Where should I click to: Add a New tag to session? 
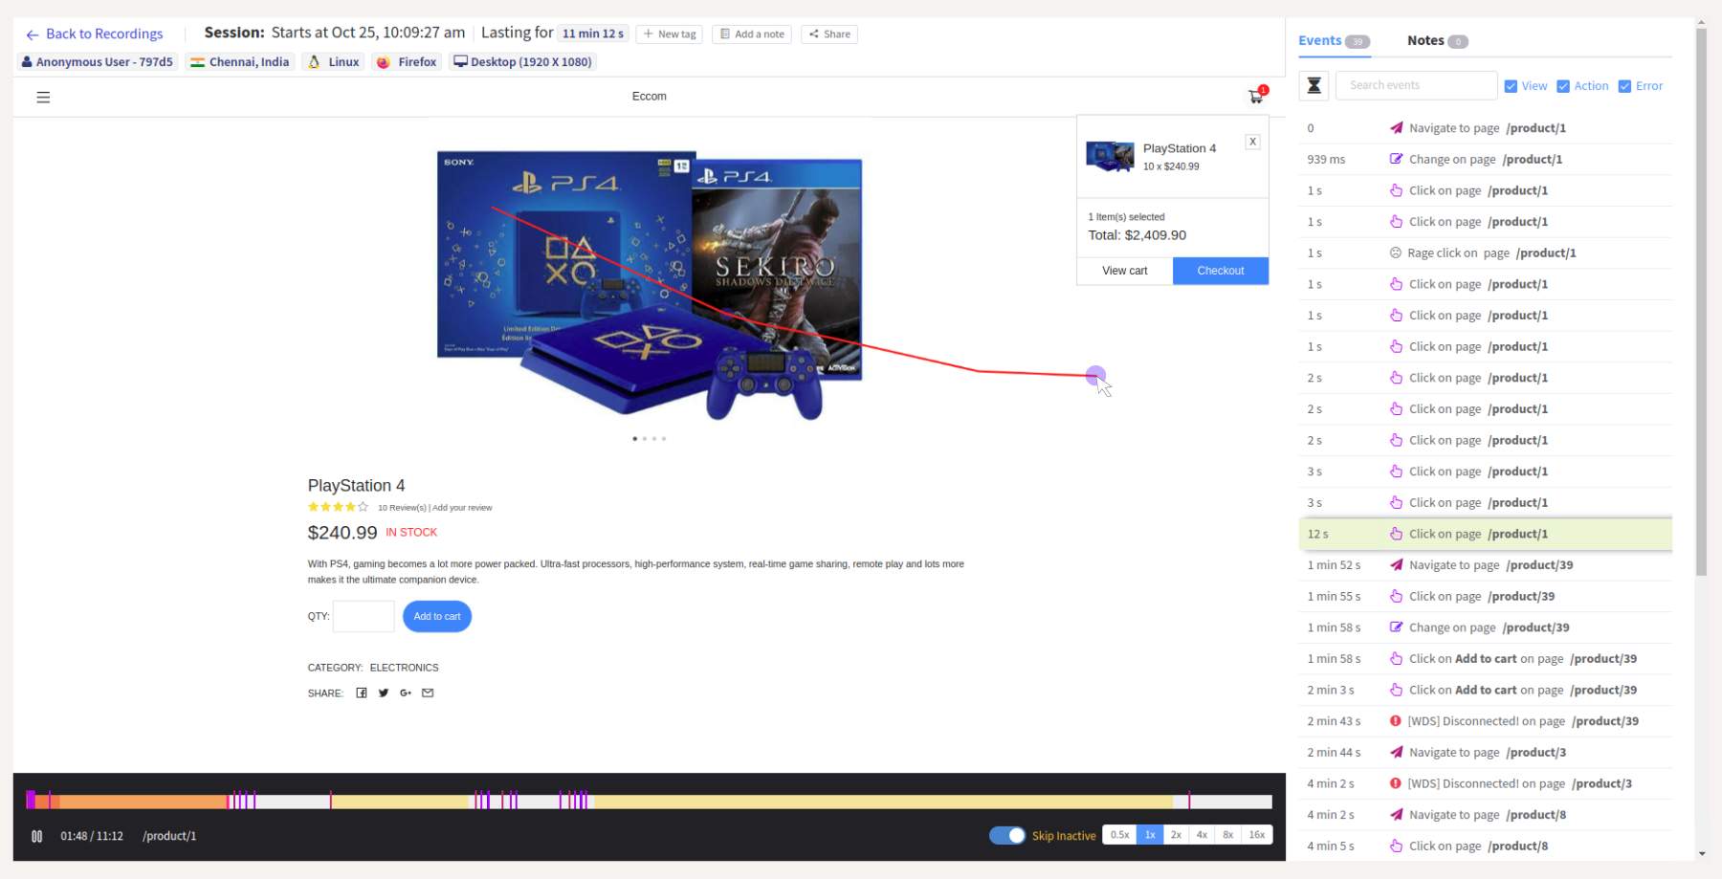click(669, 34)
